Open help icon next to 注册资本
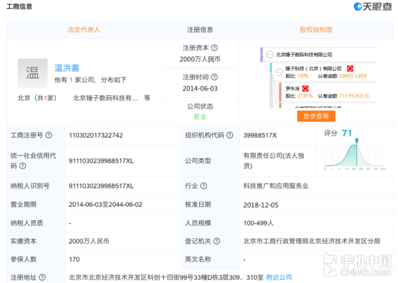The height and width of the screenshot is (283, 398). pyautogui.click(x=214, y=48)
